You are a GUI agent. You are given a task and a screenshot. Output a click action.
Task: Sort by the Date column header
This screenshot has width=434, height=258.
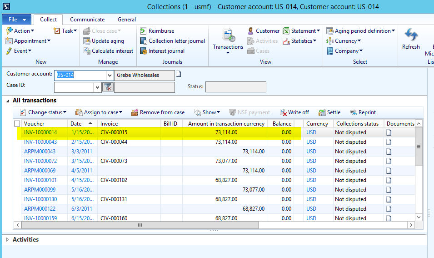76,124
